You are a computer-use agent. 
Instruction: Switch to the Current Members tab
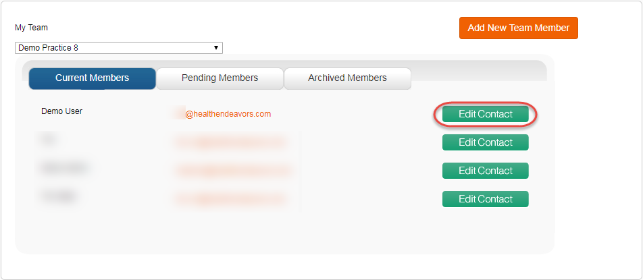point(93,78)
